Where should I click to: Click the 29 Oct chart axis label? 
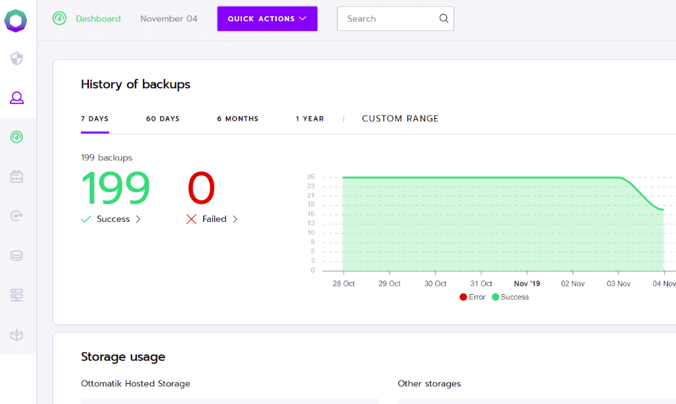[x=390, y=283]
